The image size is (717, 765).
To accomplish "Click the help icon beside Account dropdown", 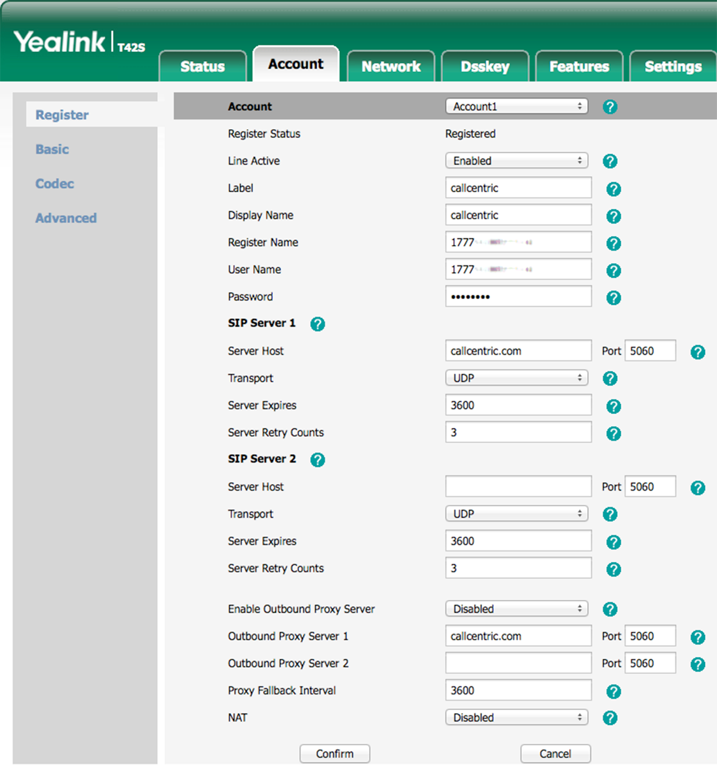I will (609, 107).
